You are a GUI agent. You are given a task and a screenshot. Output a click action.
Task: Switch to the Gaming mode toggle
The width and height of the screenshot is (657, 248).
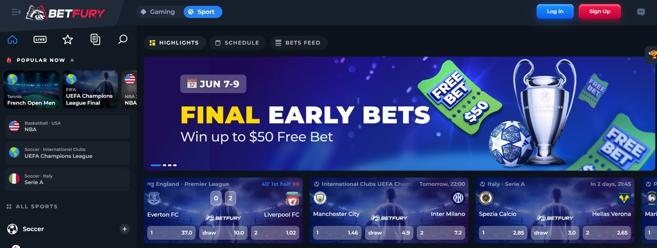[158, 12]
